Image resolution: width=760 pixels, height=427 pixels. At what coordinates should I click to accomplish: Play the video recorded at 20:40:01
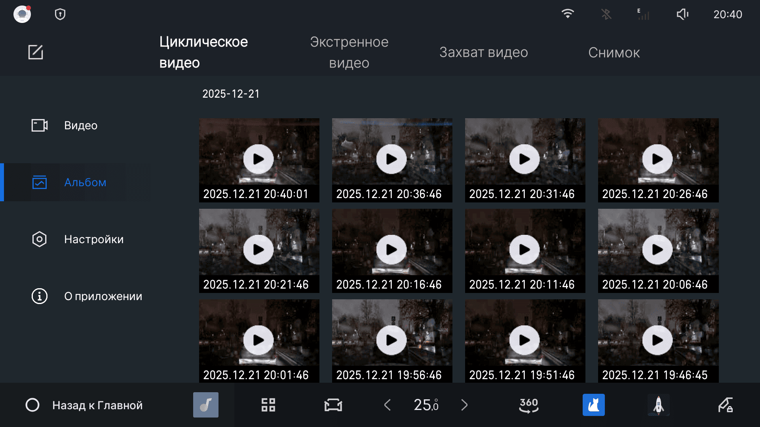tap(258, 159)
